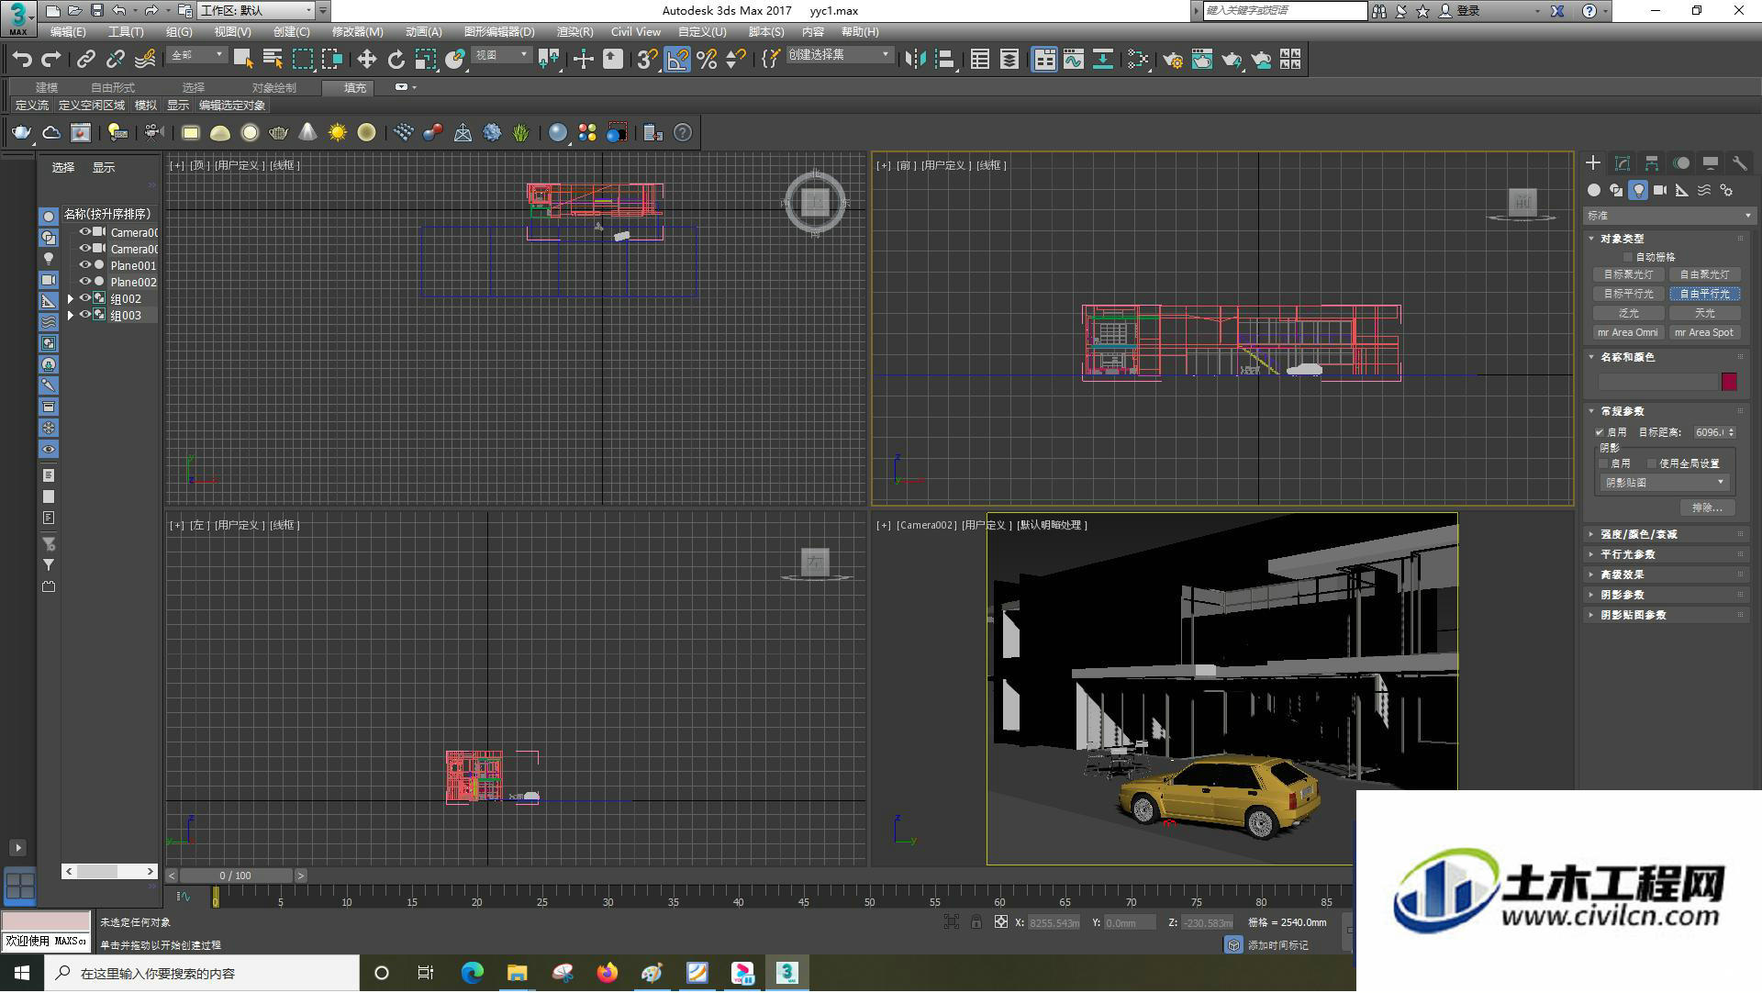Open 创建选择集 named selection dropdown
This screenshot has height=993, width=1762.
tap(839, 55)
